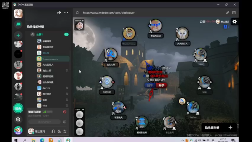Click the green plus add-server icon
252x142 pixels.
[x=18, y=35]
